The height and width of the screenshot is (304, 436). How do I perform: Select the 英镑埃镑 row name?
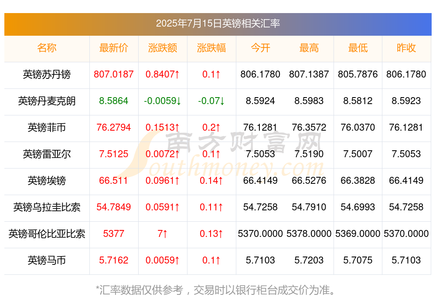point(47,181)
